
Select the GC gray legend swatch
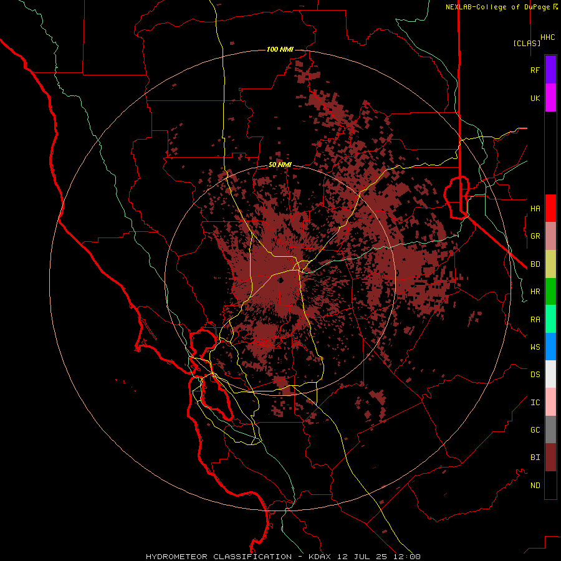550,429
